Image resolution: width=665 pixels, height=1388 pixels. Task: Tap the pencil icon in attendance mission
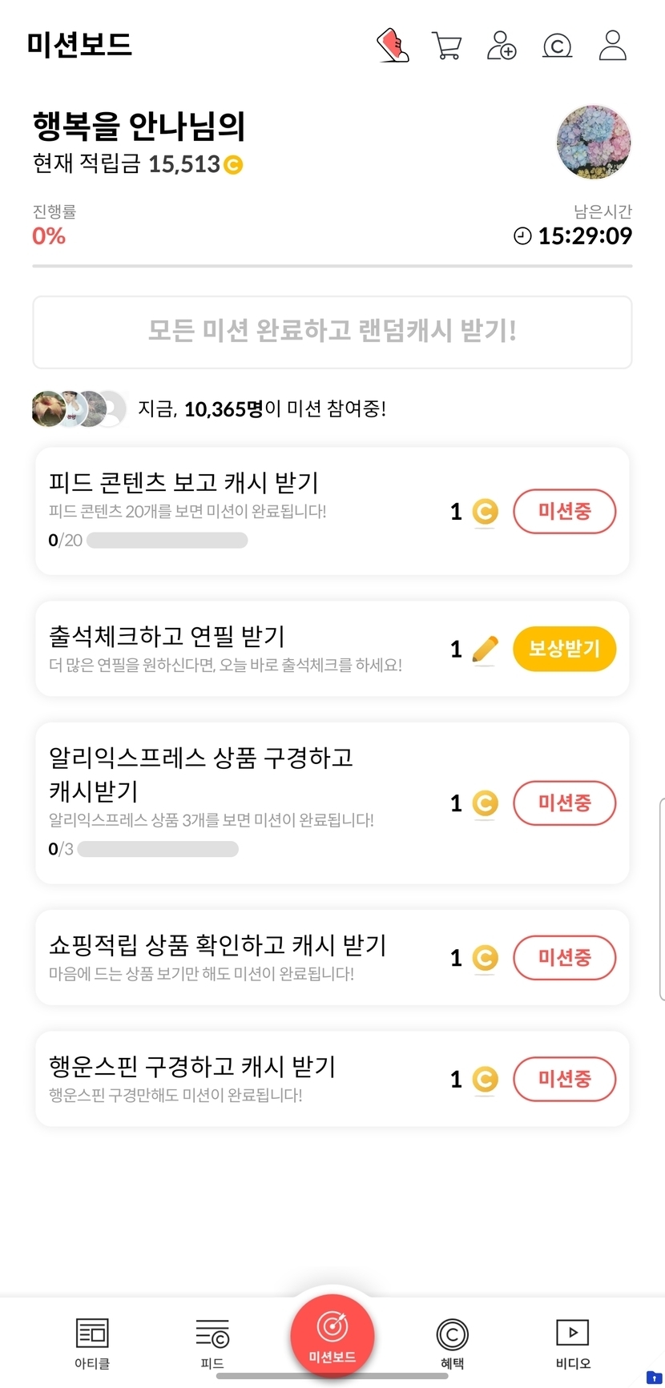pos(485,650)
